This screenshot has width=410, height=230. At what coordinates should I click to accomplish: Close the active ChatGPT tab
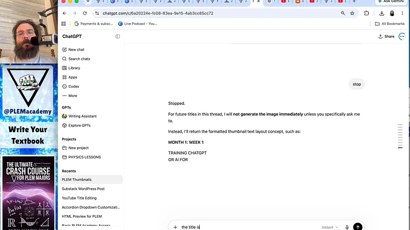tap(259, 2)
